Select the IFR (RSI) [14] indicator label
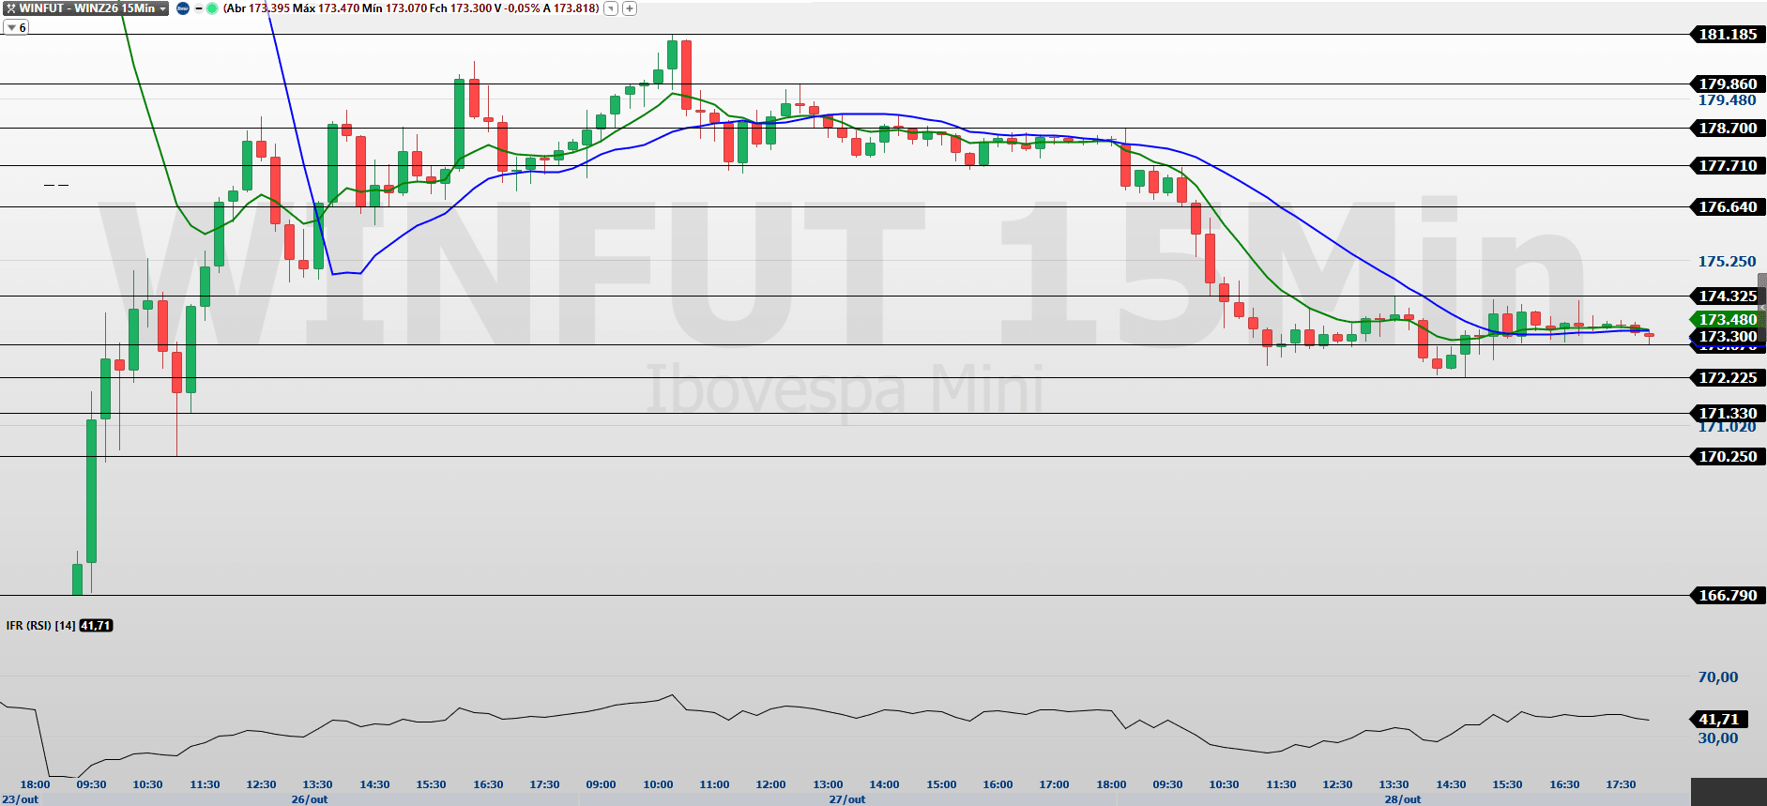Image resolution: width=1767 pixels, height=806 pixels. (40, 626)
